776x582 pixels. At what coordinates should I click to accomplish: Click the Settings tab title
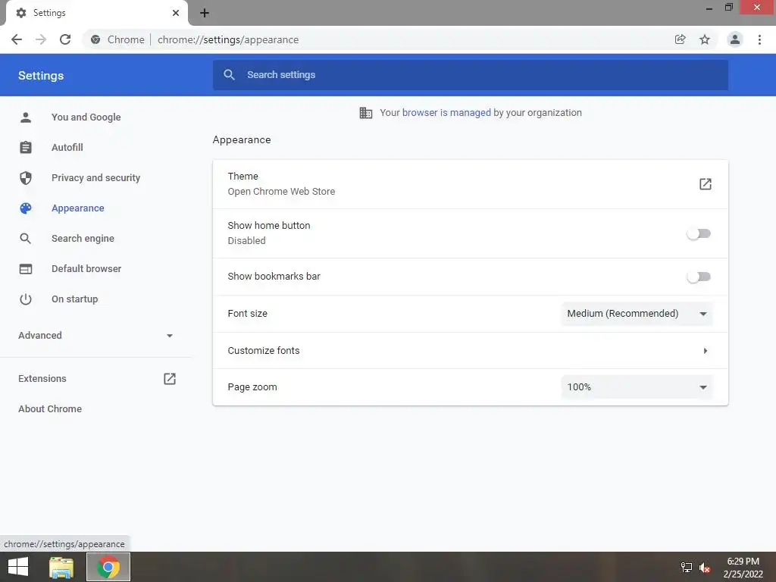(x=49, y=13)
